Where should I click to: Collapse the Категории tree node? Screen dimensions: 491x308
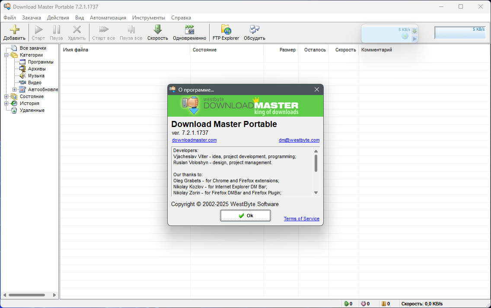[6, 55]
